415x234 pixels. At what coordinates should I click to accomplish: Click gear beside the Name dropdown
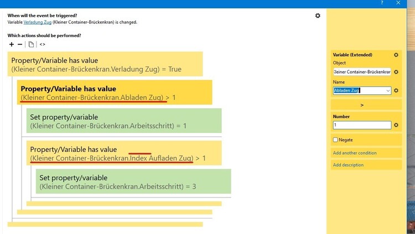pos(396,90)
